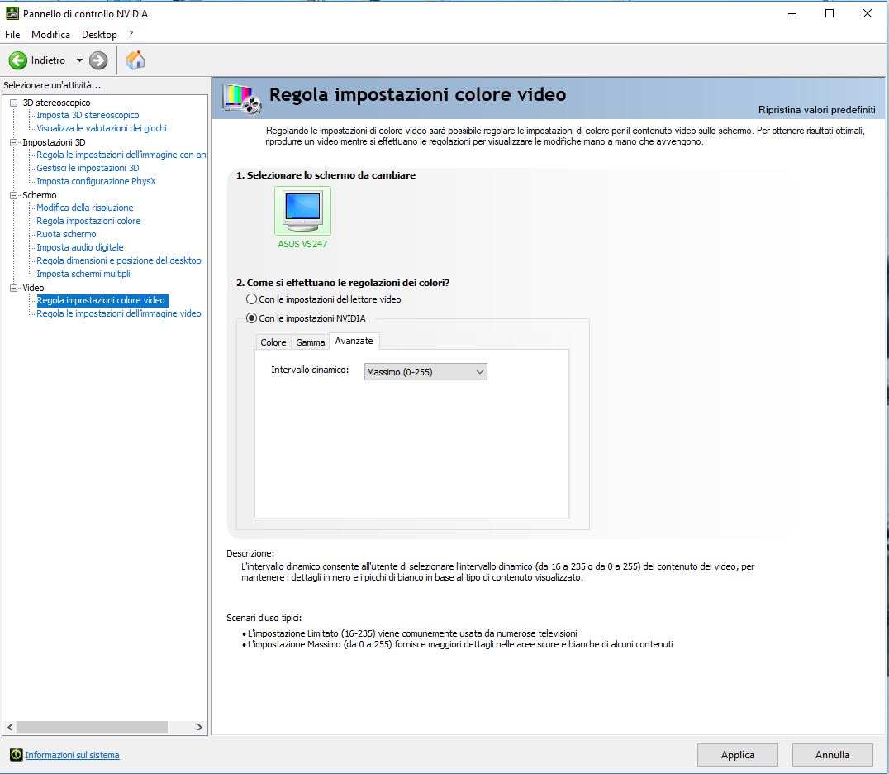The image size is (889, 774).
Task: Click the system information icon at bottom left
Action: point(16,755)
